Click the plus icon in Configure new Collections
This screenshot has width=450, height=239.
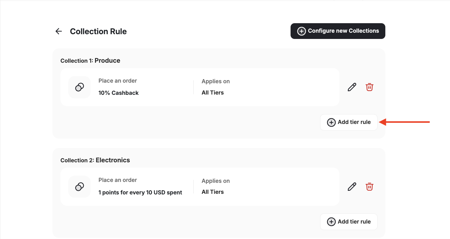(302, 31)
